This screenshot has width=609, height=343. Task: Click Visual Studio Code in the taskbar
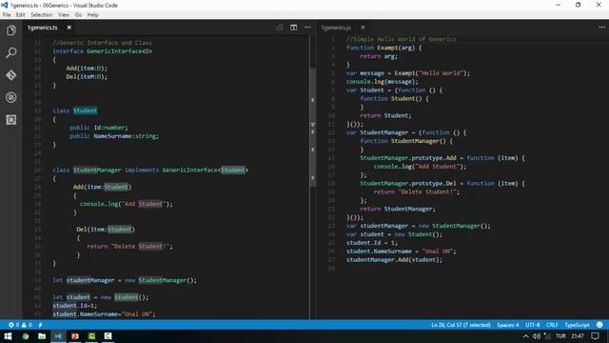click(58, 336)
